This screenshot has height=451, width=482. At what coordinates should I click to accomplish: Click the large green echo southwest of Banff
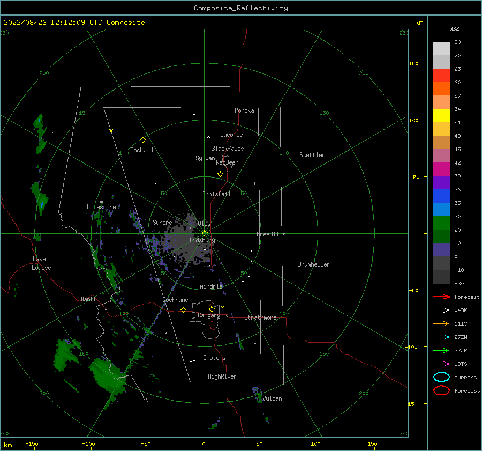(108, 375)
